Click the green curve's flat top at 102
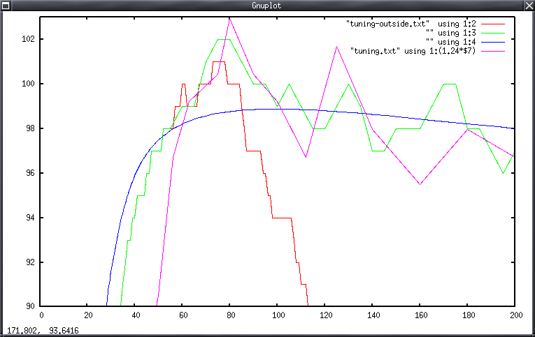Image resolution: width=535 pixels, height=337 pixels. point(224,40)
